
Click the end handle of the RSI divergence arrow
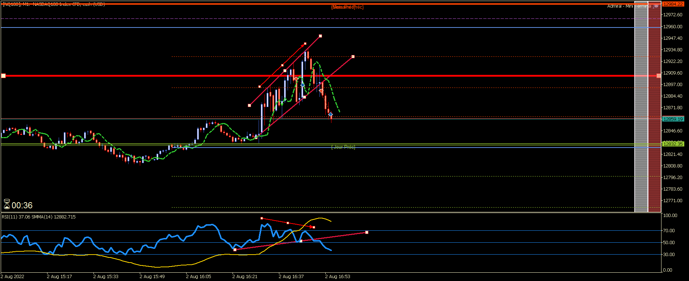click(314, 227)
